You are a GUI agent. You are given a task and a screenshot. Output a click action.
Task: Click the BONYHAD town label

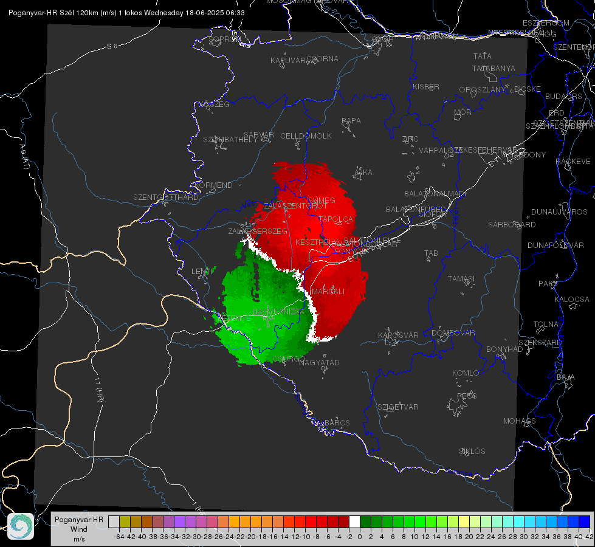point(504,349)
